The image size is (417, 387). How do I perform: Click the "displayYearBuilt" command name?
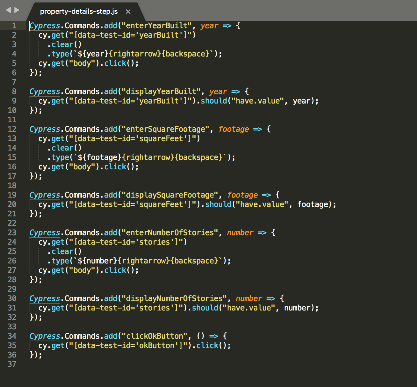click(161, 92)
